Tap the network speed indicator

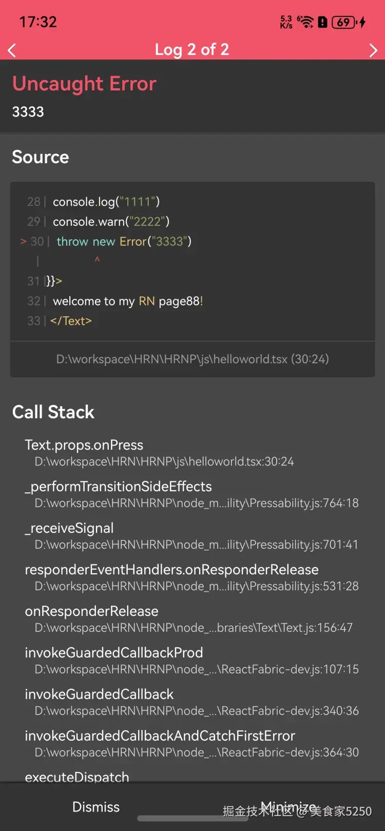coord(286,22)
